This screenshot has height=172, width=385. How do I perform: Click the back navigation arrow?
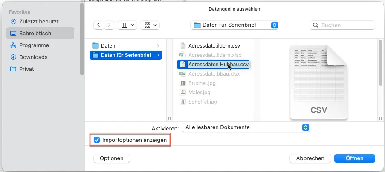pyautogui.click(x=99, y=25)
